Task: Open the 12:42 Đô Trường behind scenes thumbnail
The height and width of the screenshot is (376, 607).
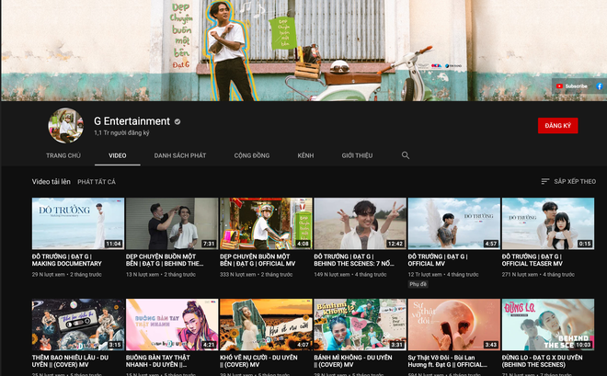Action: click(x=360, y=223)
